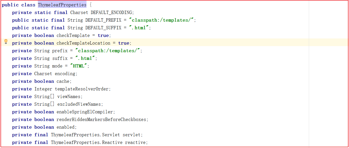Image resolution: width=349 pixels, height=148 pixels.
Task: Click the highlighted ThymeleafProperties class name
Action: 62,5
